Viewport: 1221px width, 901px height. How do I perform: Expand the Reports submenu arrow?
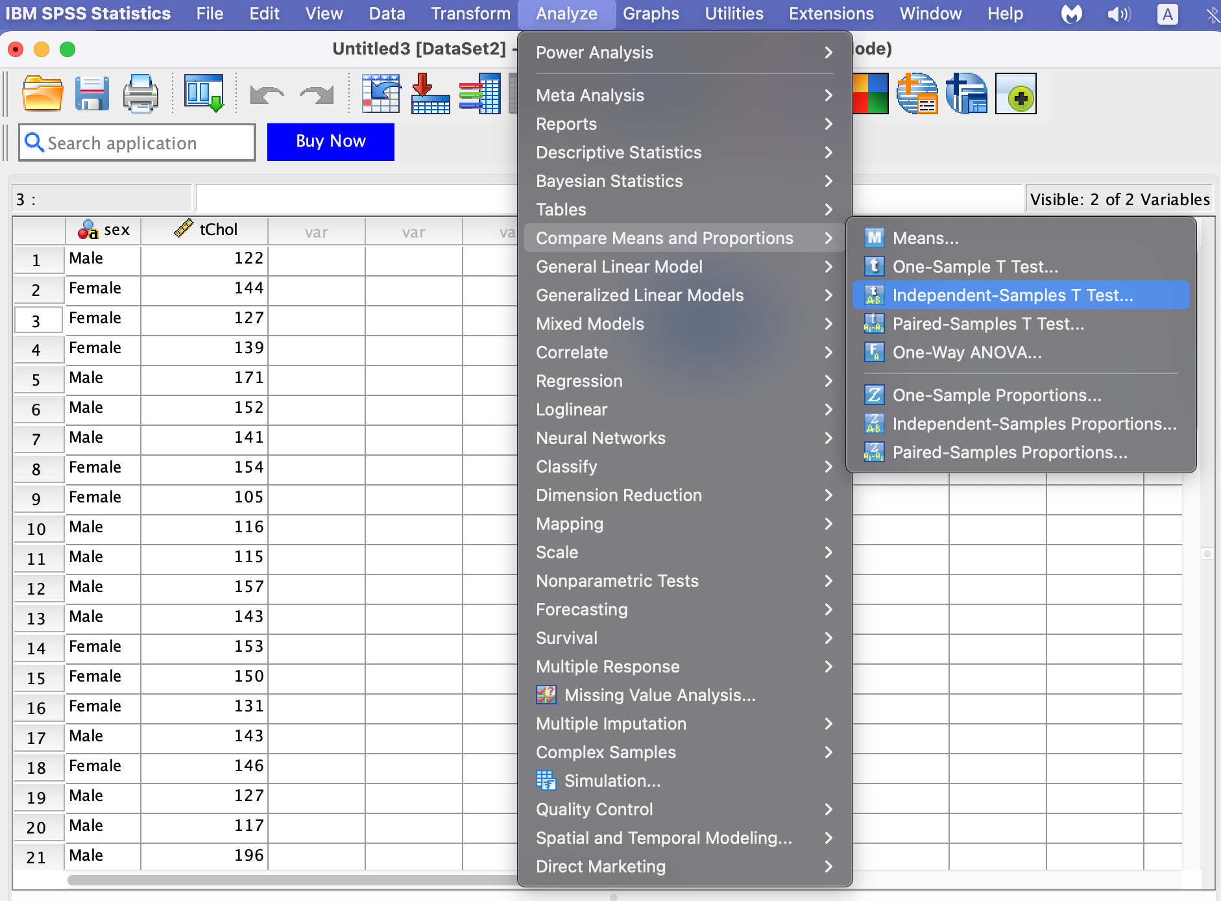coord(828,123)
